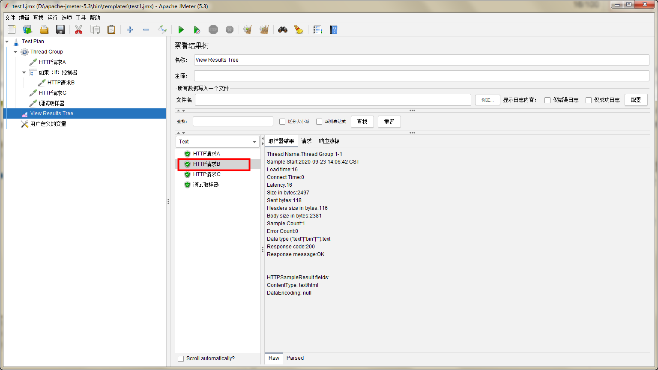Image resolution: width=658 pixels, height=370 pixels.
Task: Switch to the 请求 tab
Action: point(306,141)
